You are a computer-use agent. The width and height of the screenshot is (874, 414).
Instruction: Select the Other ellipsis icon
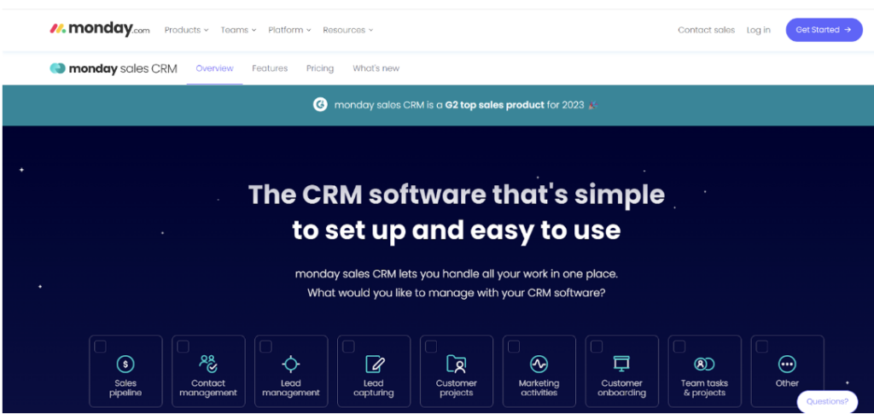tap(786, 364)
